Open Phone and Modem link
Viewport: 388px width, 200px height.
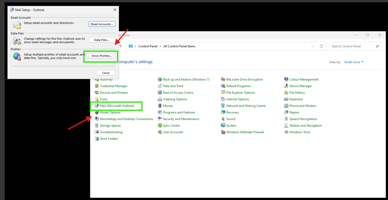(x=303, y=106)
